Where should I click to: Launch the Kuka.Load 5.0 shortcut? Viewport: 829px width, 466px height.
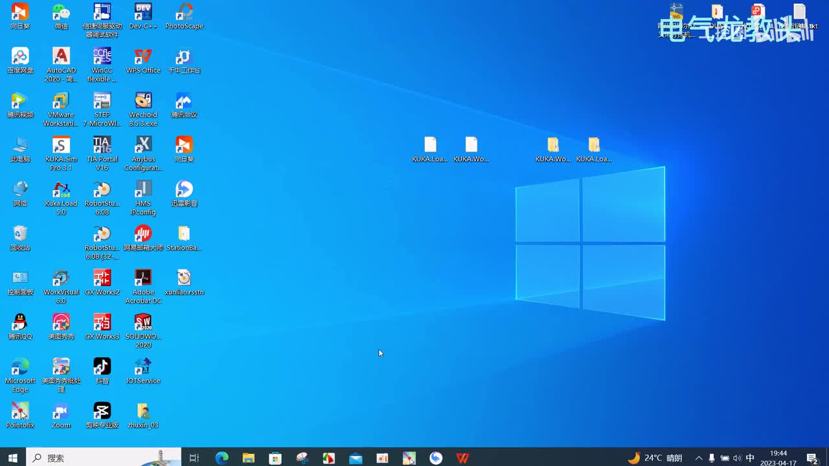pos(61,198)
